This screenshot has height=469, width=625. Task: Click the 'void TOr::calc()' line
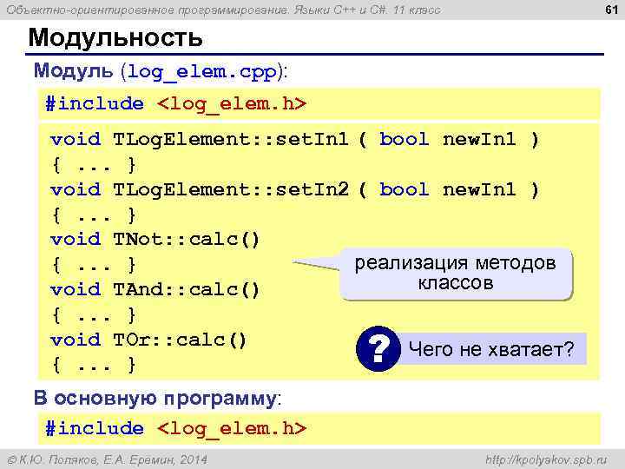click(x=148, y=340)
